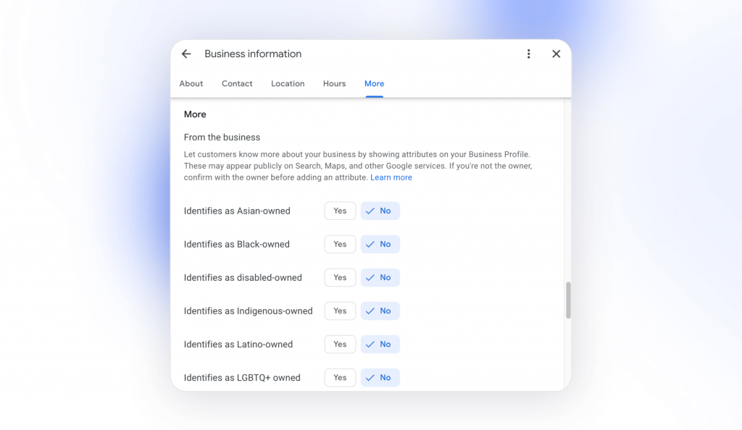Click the vertical scrollbar thumb
The height and width of the screenshot is (430, 742).
coord(568,300)
